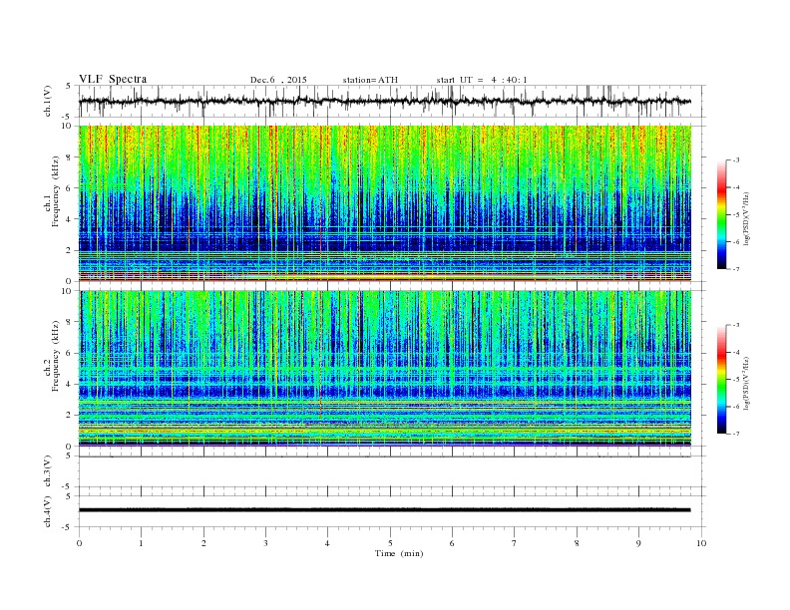Click the "ch.1(V)" waveform axis label
Image resolution: width=790 pixels, height=610 pixels.
(48, 101)
